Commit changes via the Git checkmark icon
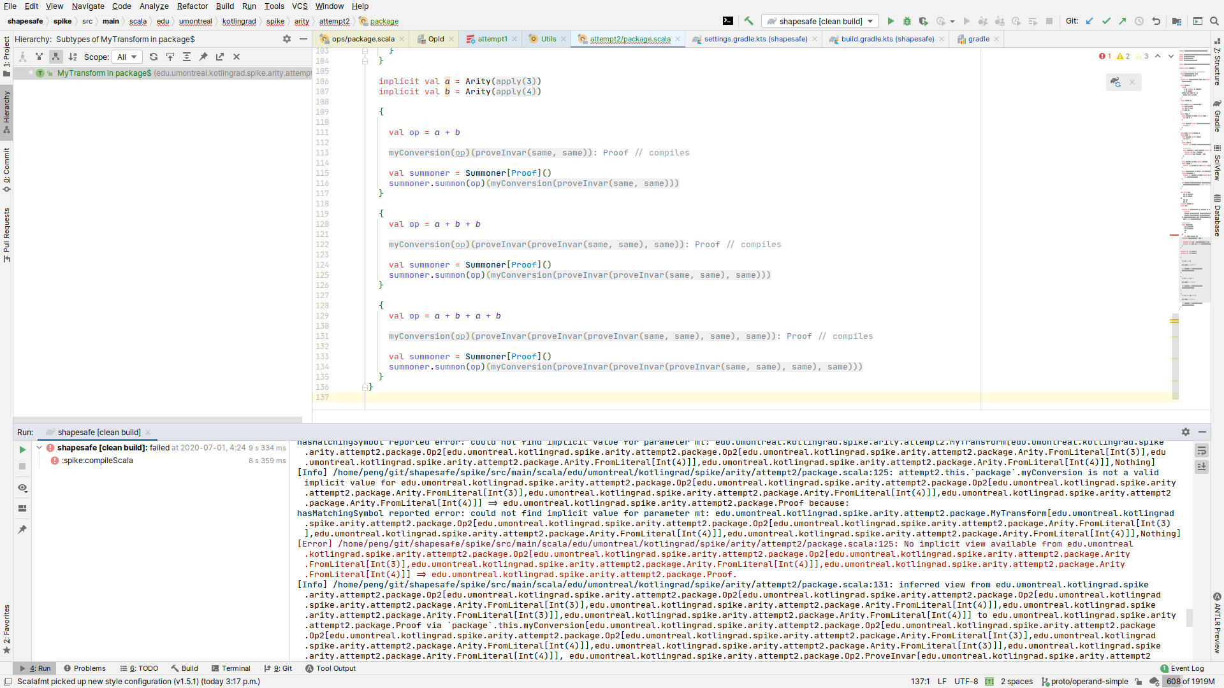Screen dimensions: 1224x688 coord(1106,21)
